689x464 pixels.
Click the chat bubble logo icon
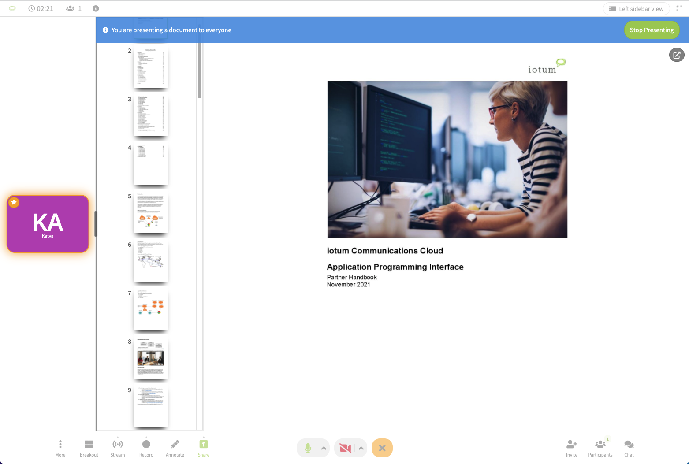pos(12,8)
